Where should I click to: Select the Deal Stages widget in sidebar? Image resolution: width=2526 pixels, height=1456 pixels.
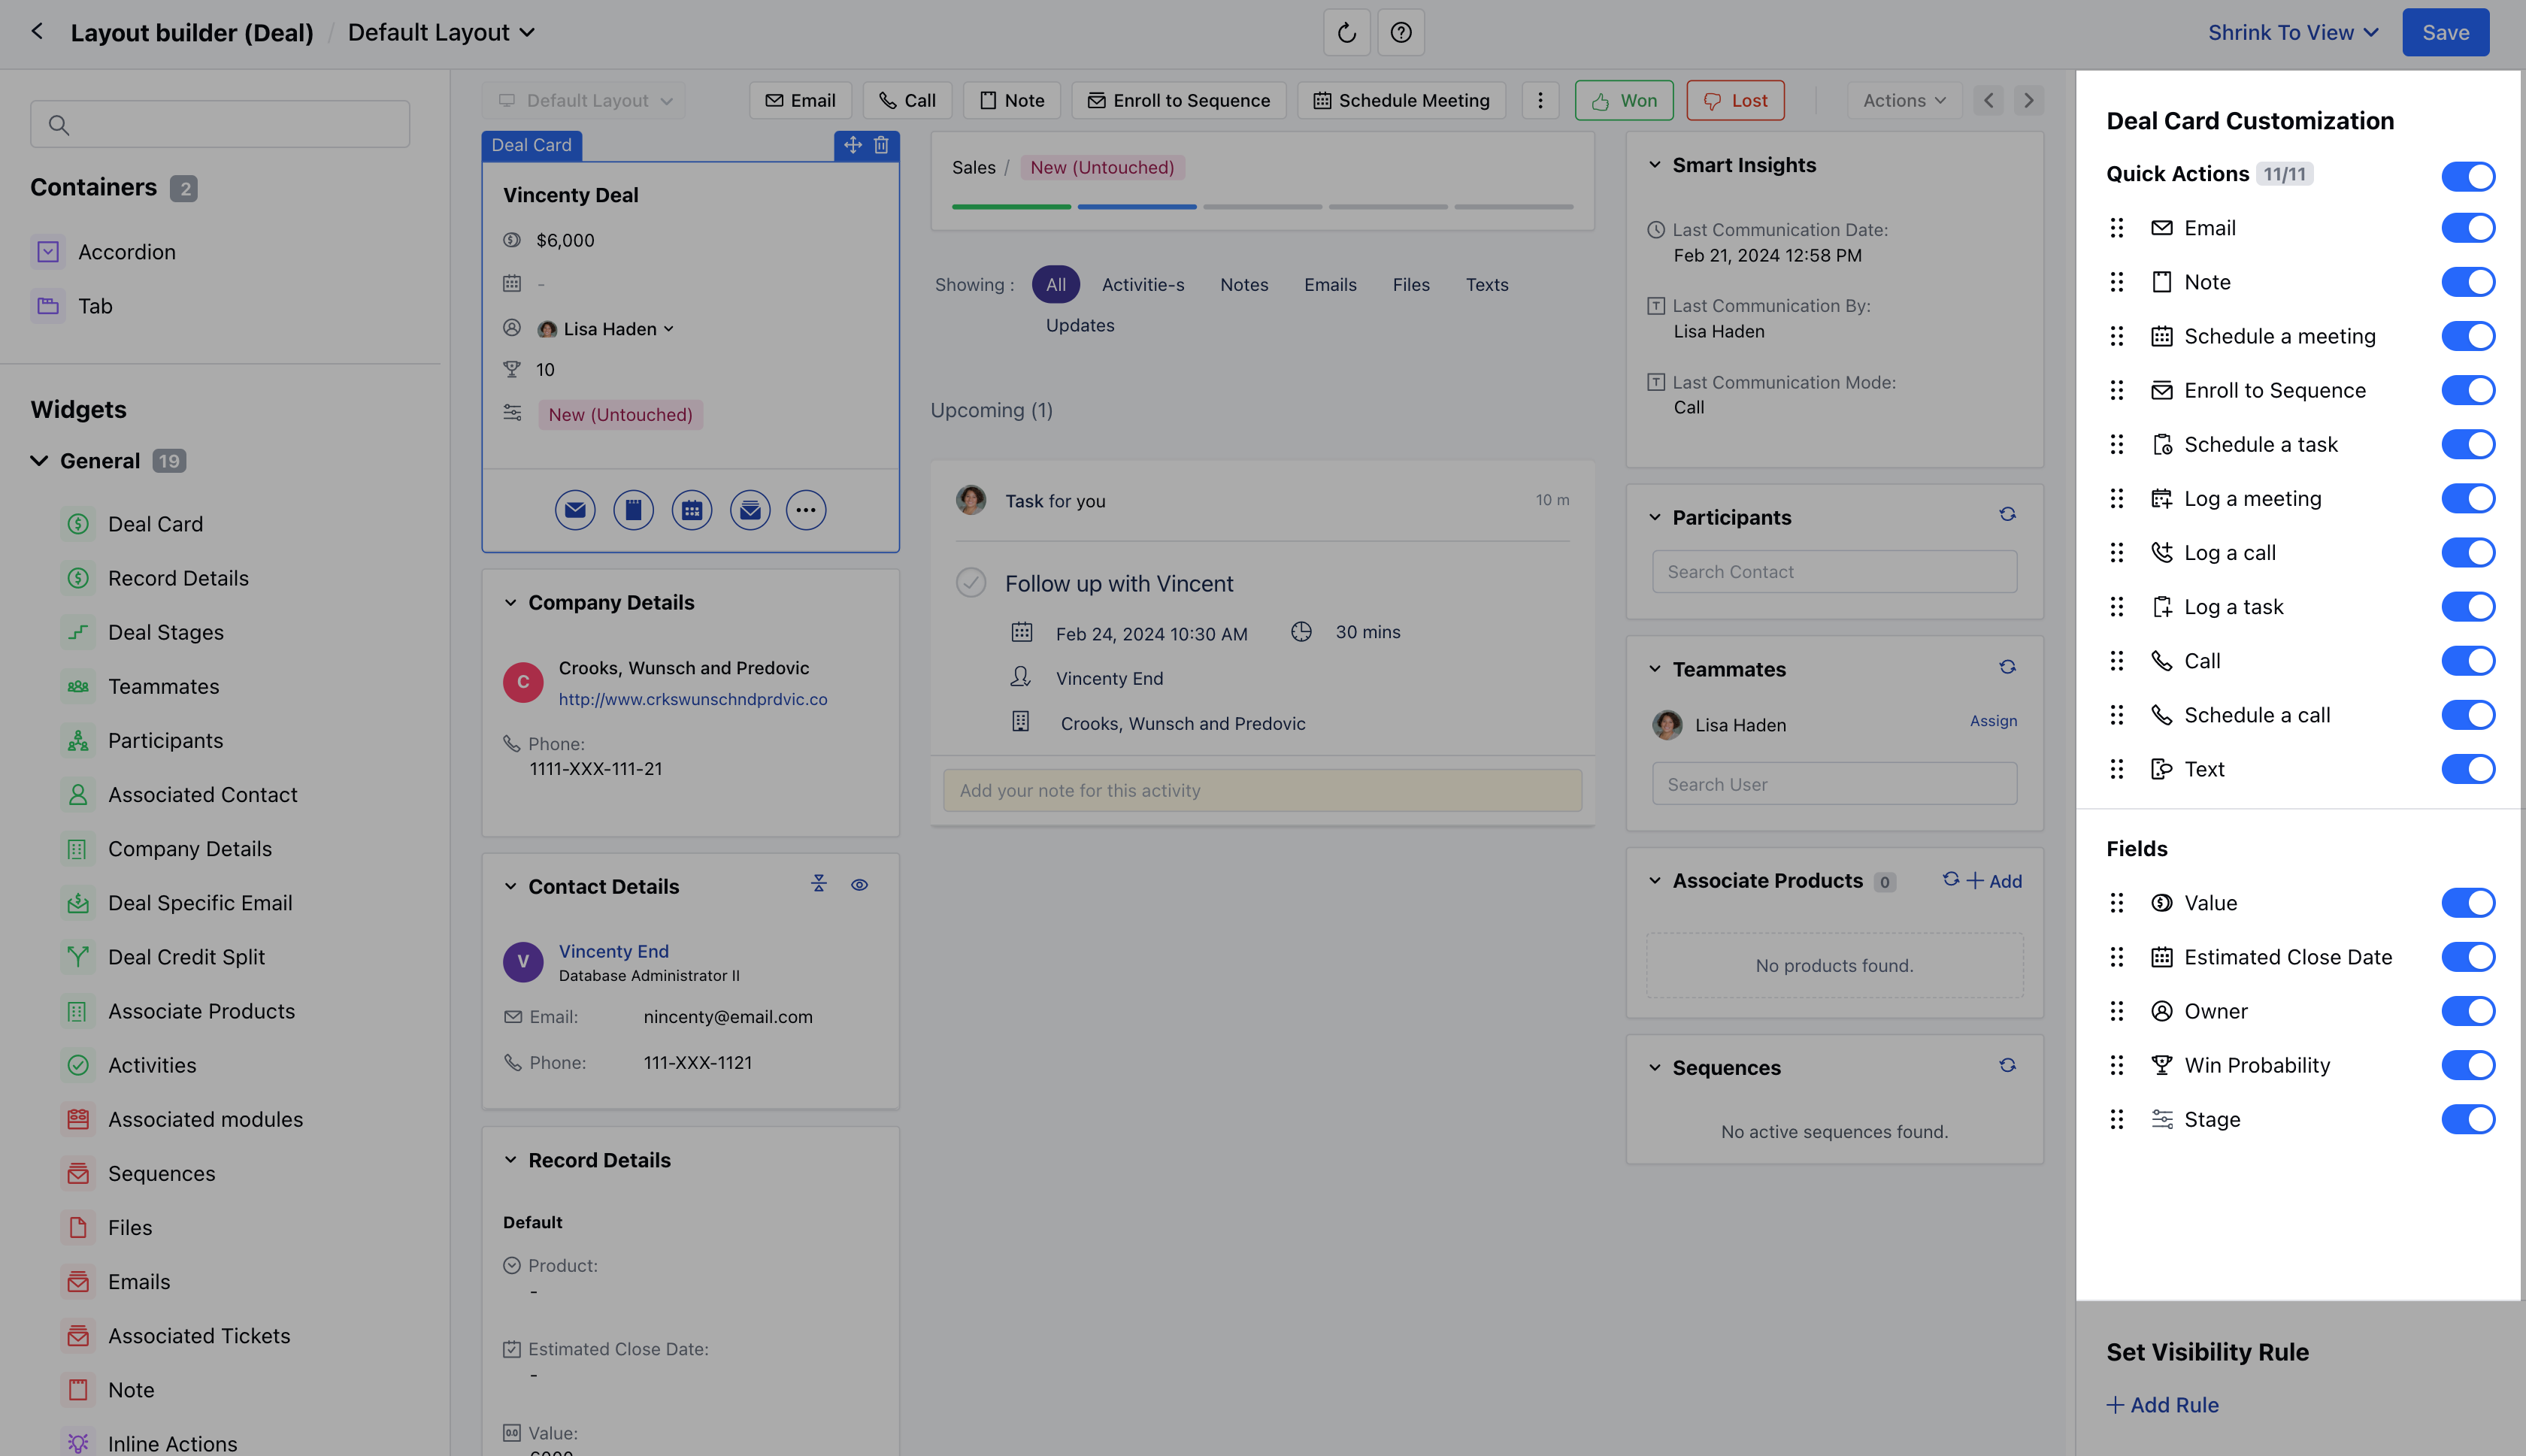[x=165, y=632]
